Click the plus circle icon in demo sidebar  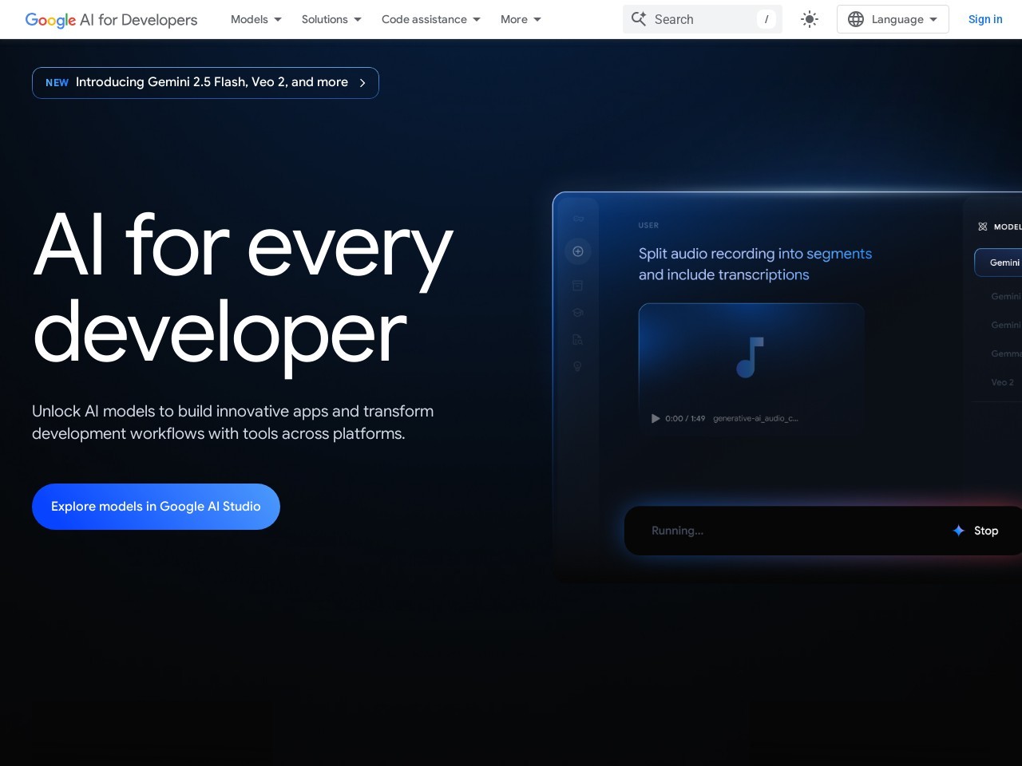point(577,251)
